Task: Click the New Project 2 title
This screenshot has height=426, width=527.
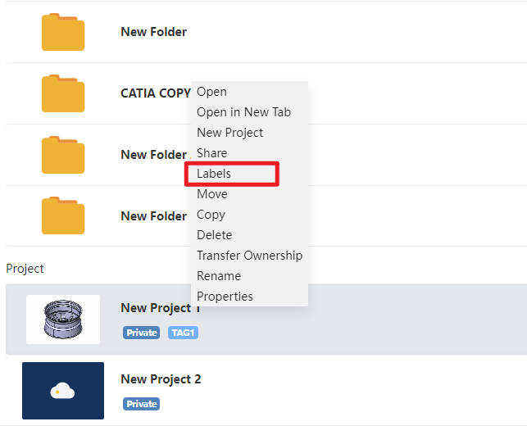Action: tap(161, 379)
